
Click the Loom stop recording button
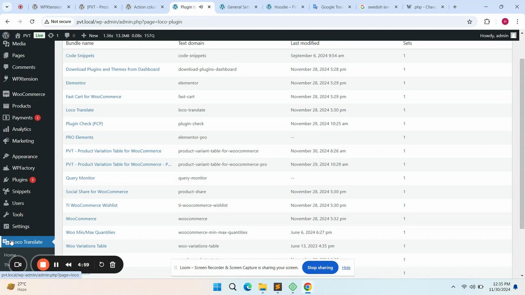pos(43,265)
